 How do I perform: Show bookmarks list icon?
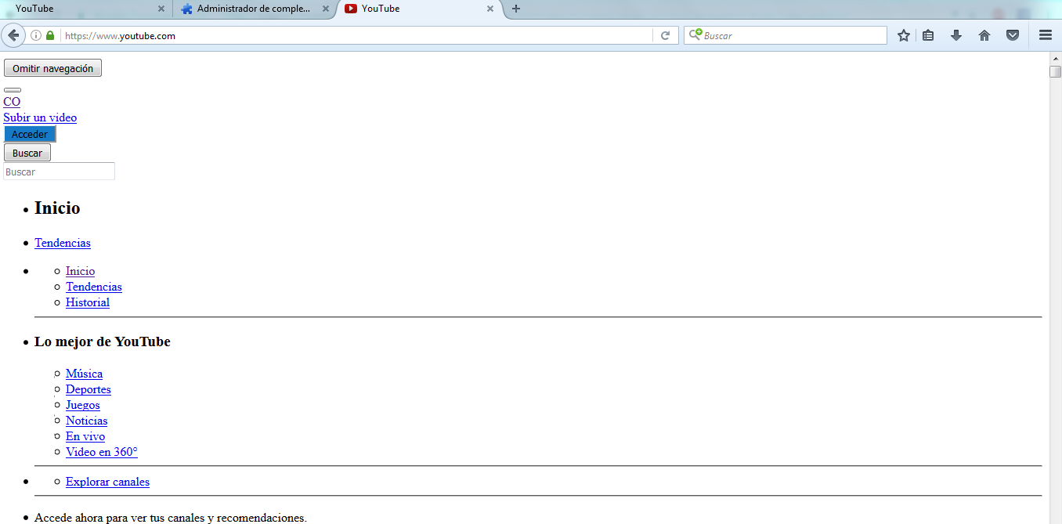[928, 35]
